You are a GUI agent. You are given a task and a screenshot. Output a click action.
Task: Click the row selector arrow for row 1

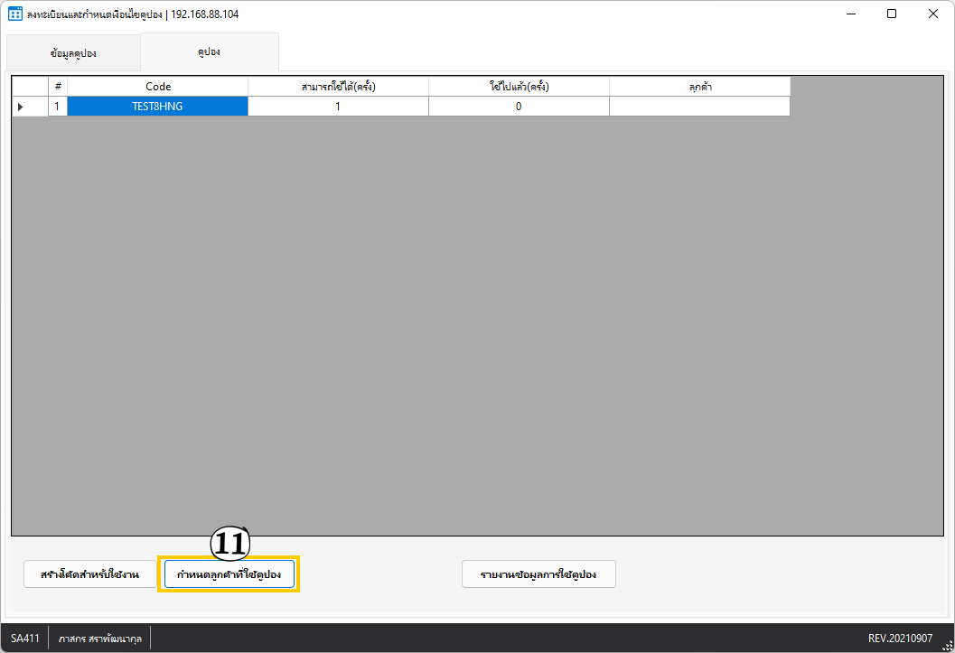21,107
